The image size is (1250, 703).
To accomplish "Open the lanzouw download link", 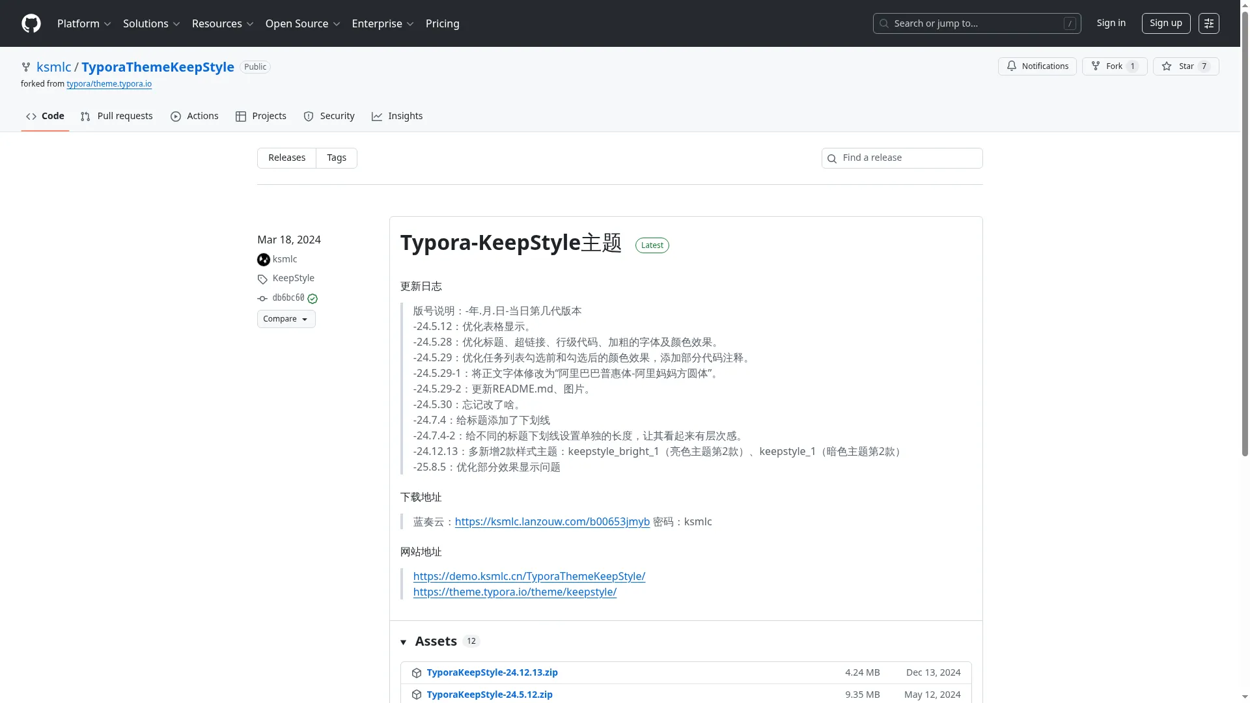I will [x=552, y=522].
